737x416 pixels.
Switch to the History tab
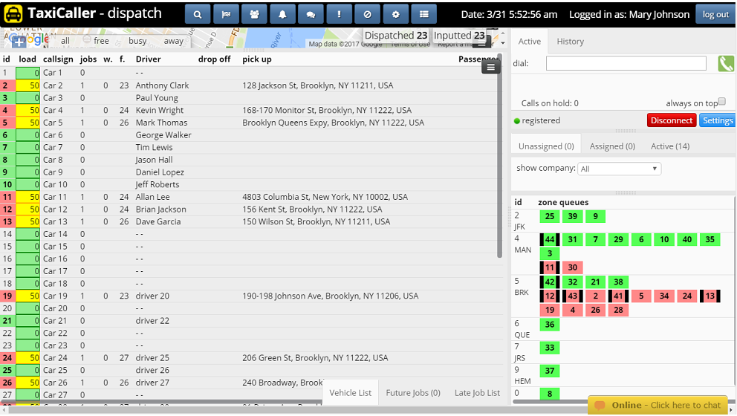pos(570,42)
